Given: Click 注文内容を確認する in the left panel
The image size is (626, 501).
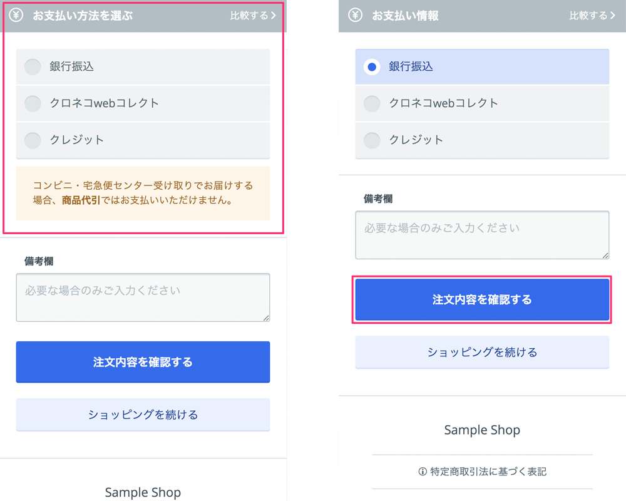Looking at the screenshot, I should tap(143, 362).
